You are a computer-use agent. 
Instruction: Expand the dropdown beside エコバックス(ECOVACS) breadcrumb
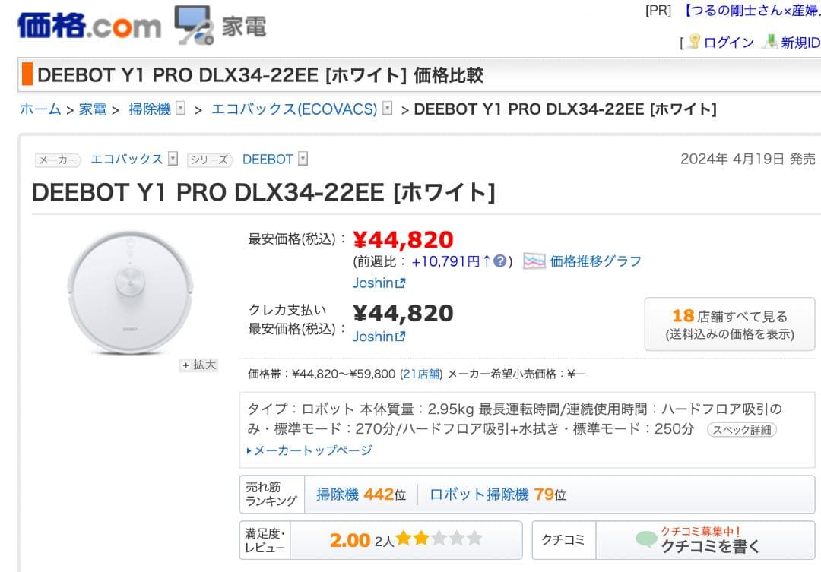pyautogui.click(x=388, y=108)
